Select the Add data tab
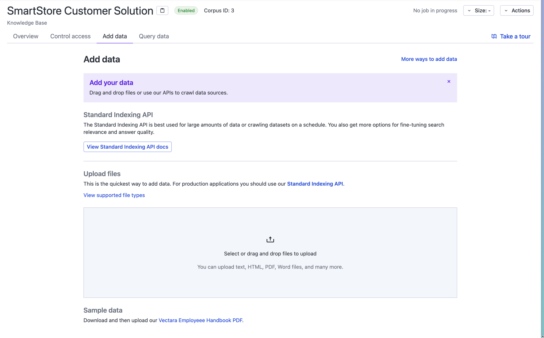Viewport: 544px width, 338px height. [x=115, y=36]
